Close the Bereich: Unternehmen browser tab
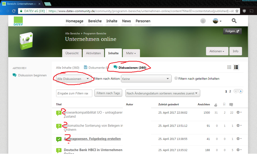This screenshot has height=156, width=257. coord(39,4)
